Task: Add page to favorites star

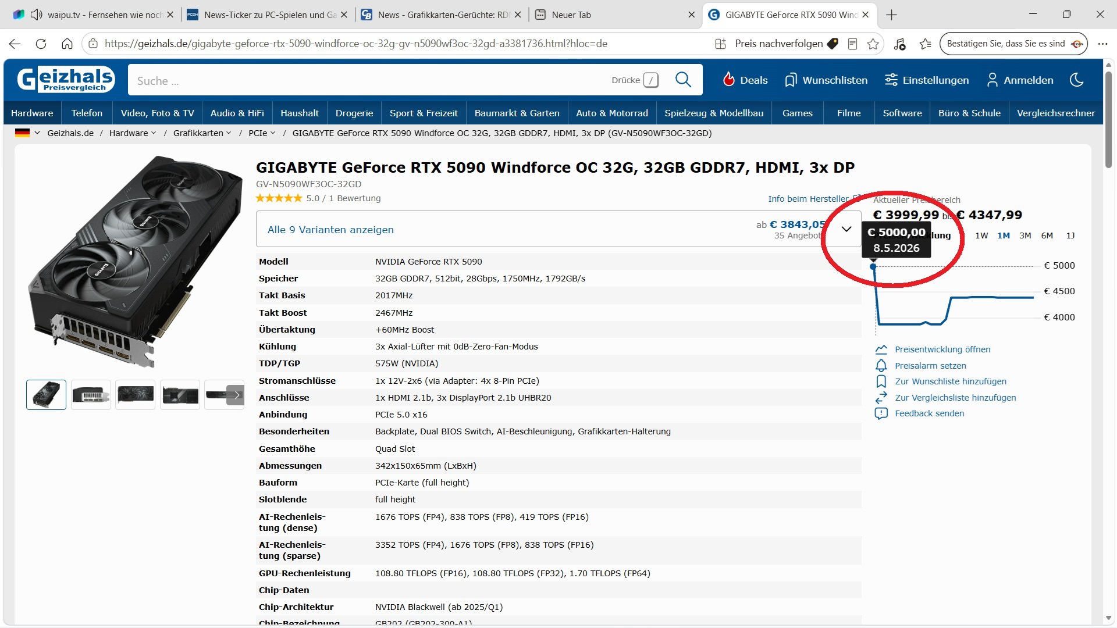Action: 873,44
